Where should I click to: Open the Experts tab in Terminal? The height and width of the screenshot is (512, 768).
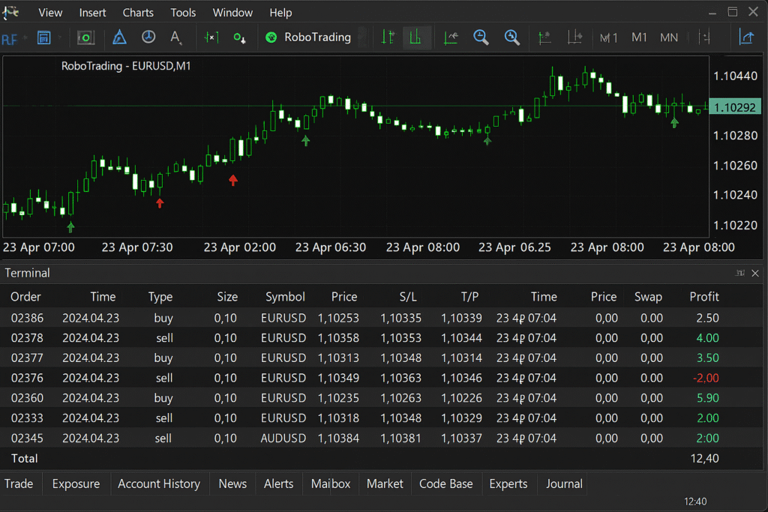pos(508,484)
